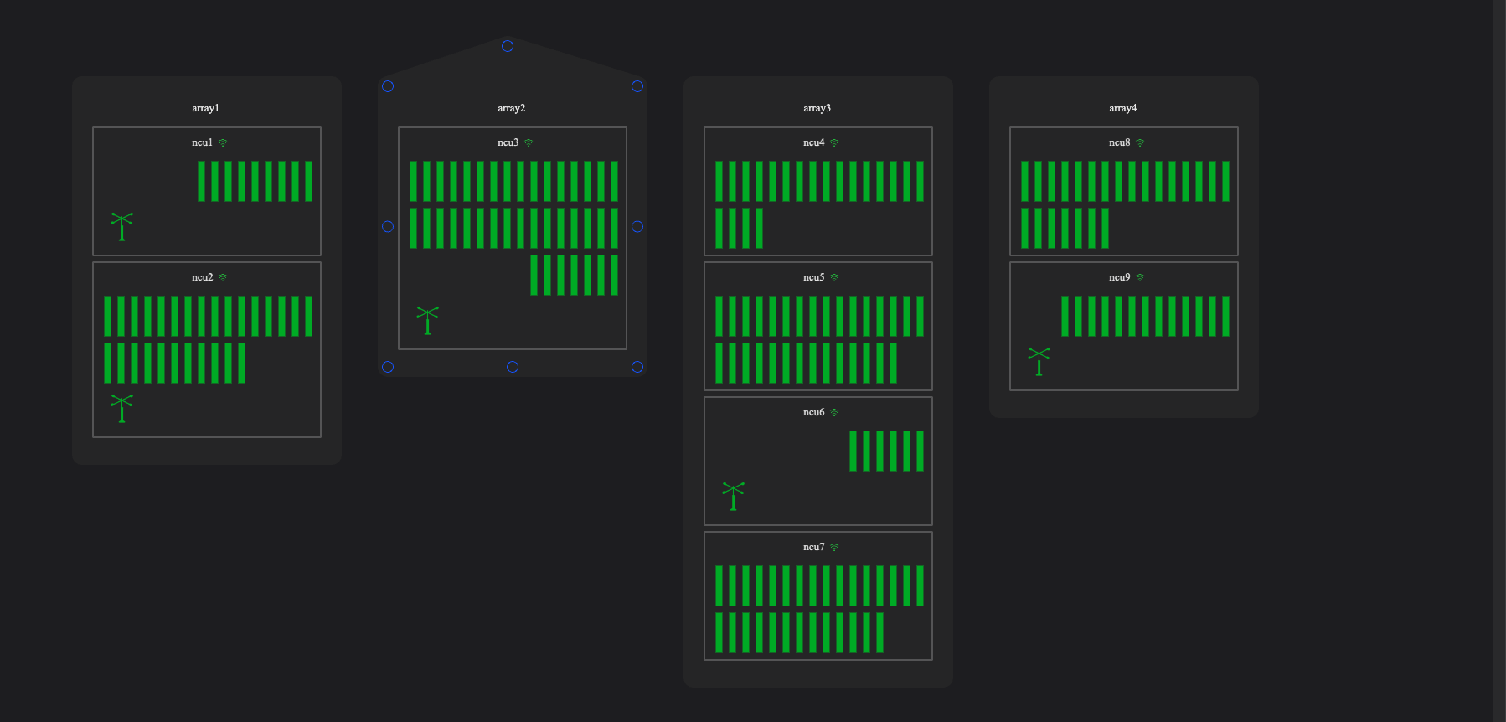Click the ncu9 label text
1506x722 pixels.
[x=1119, y=277]
